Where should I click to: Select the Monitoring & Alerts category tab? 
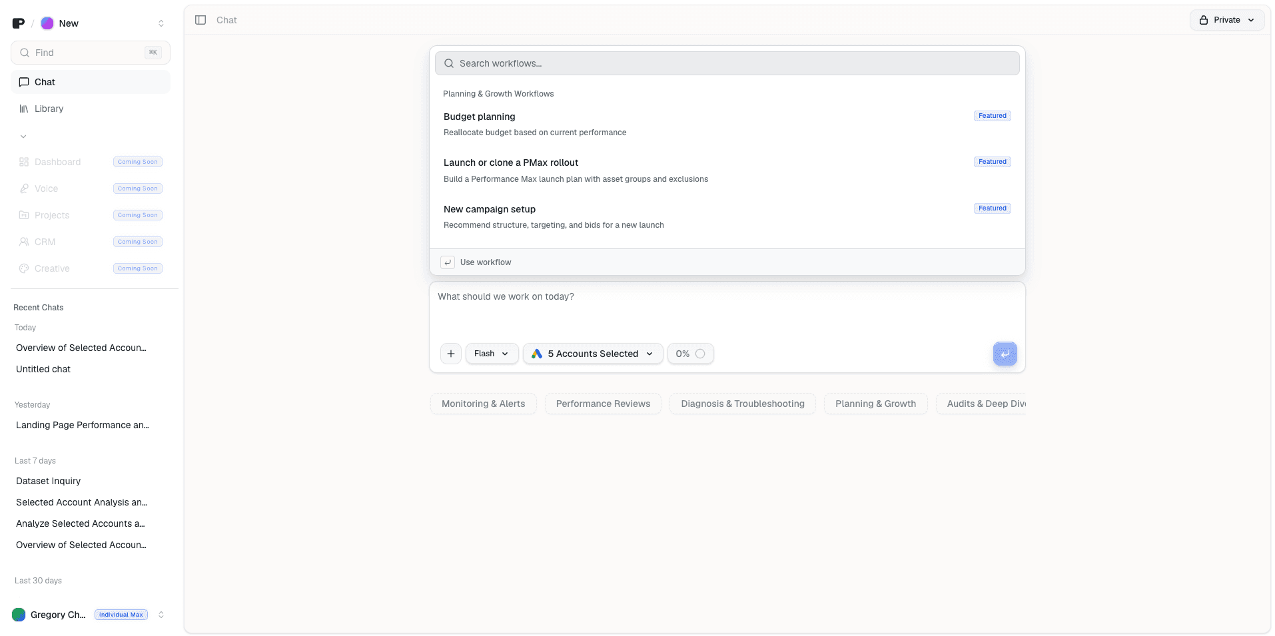pos(483,404)
